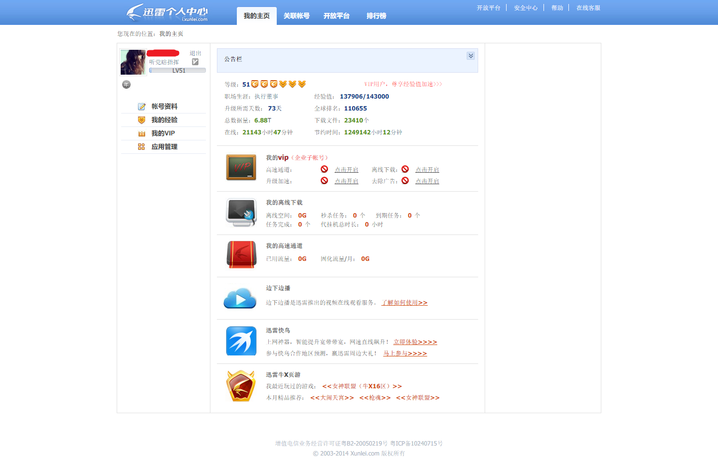Click the 我的VIP crown icon

click(x=142, y=133)
